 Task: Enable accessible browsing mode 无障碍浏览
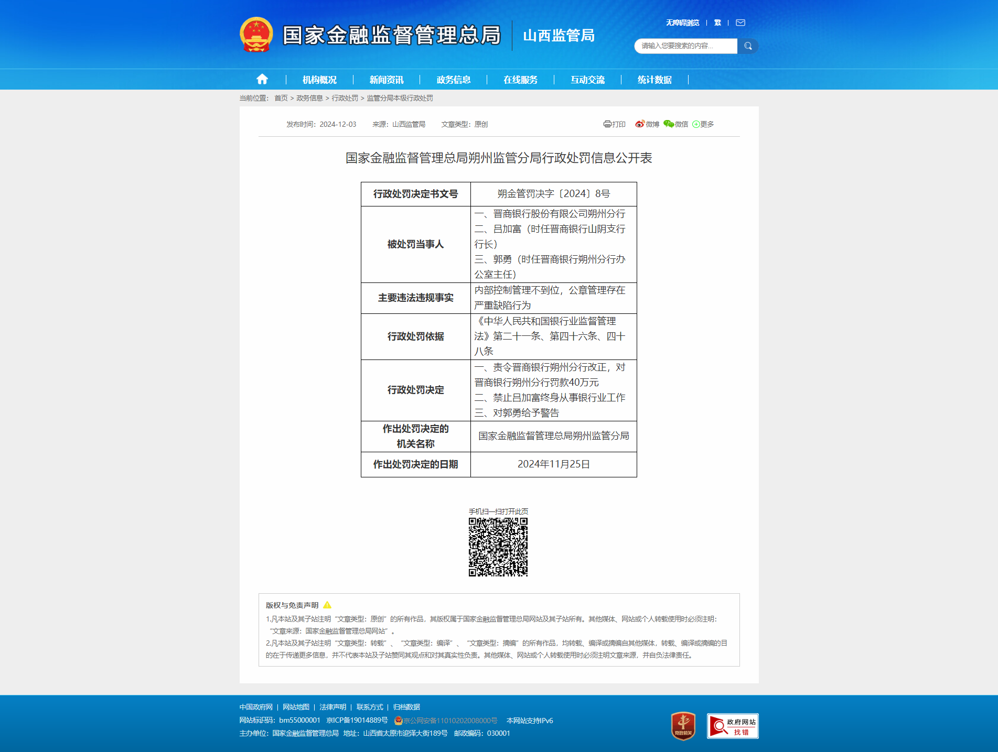click(x=682, y=23)
